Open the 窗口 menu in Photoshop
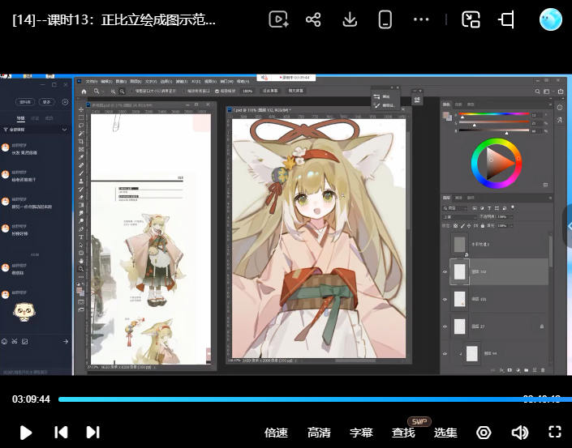 coord(227,81)
